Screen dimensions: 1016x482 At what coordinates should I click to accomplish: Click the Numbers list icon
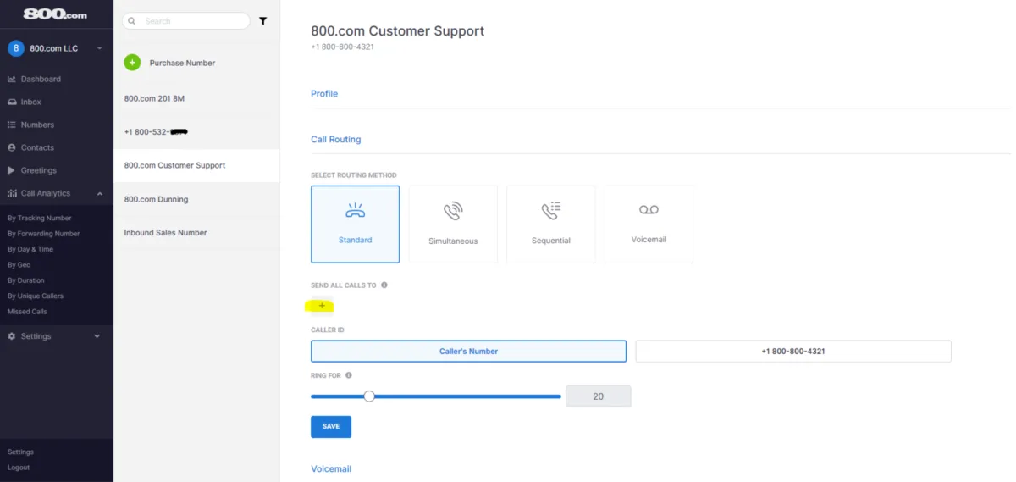point(12,125)
